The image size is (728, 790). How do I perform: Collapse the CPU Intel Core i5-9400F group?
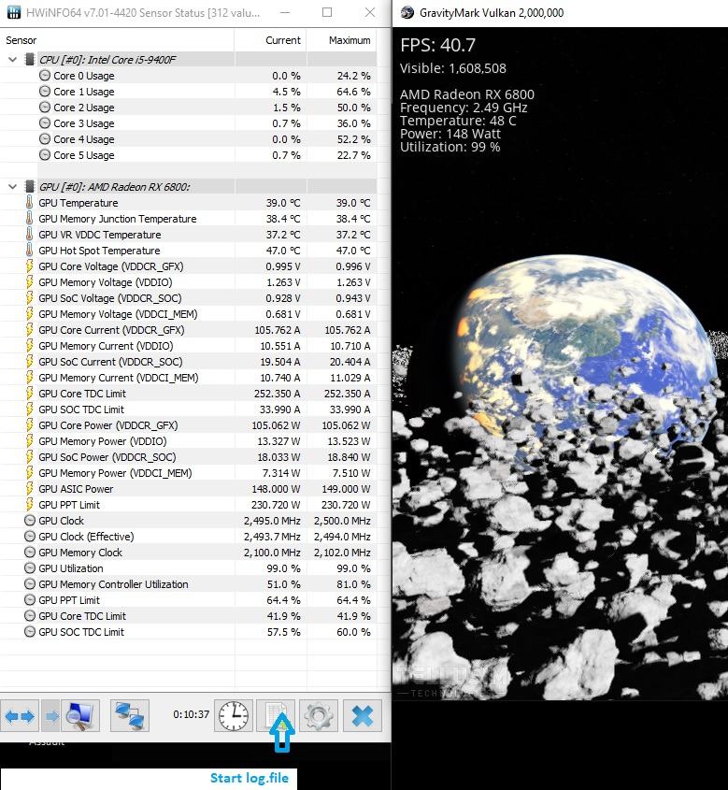pyautogui.click(x=12, y=60)
